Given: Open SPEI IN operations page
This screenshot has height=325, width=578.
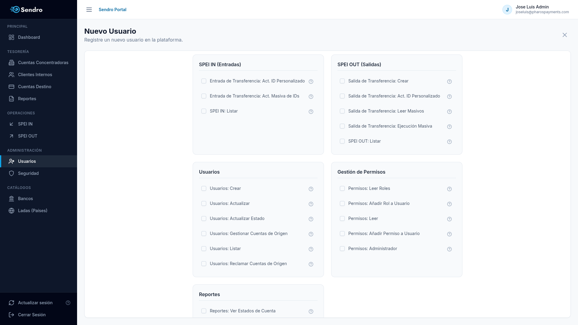Looking at the screenshot, I should [39, 124].
